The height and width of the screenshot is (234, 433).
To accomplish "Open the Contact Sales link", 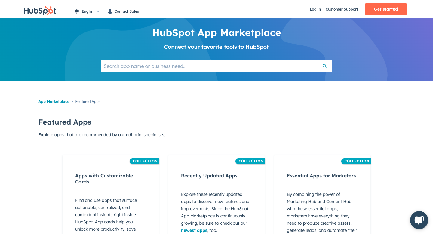I will pos(127,11).
